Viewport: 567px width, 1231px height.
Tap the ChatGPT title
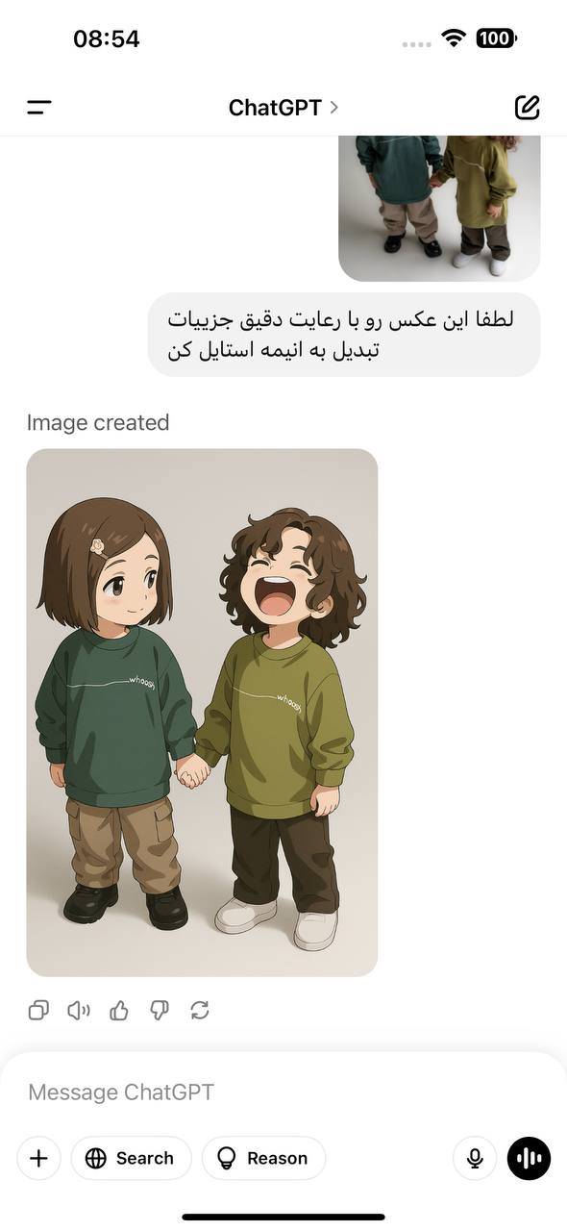275,108
